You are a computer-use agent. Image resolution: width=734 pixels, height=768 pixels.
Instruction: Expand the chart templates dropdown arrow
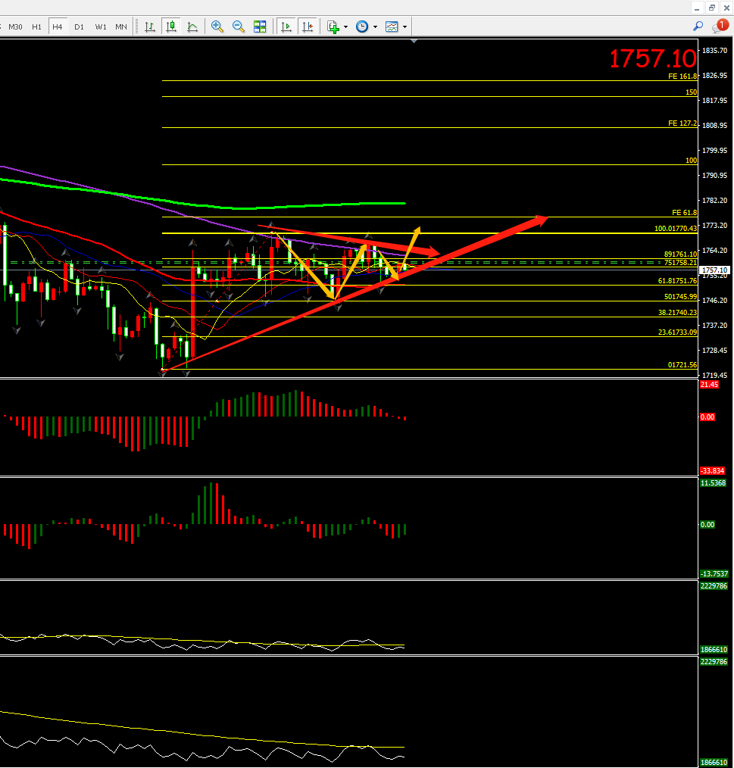pyautogui.click(x=405, y=27)
